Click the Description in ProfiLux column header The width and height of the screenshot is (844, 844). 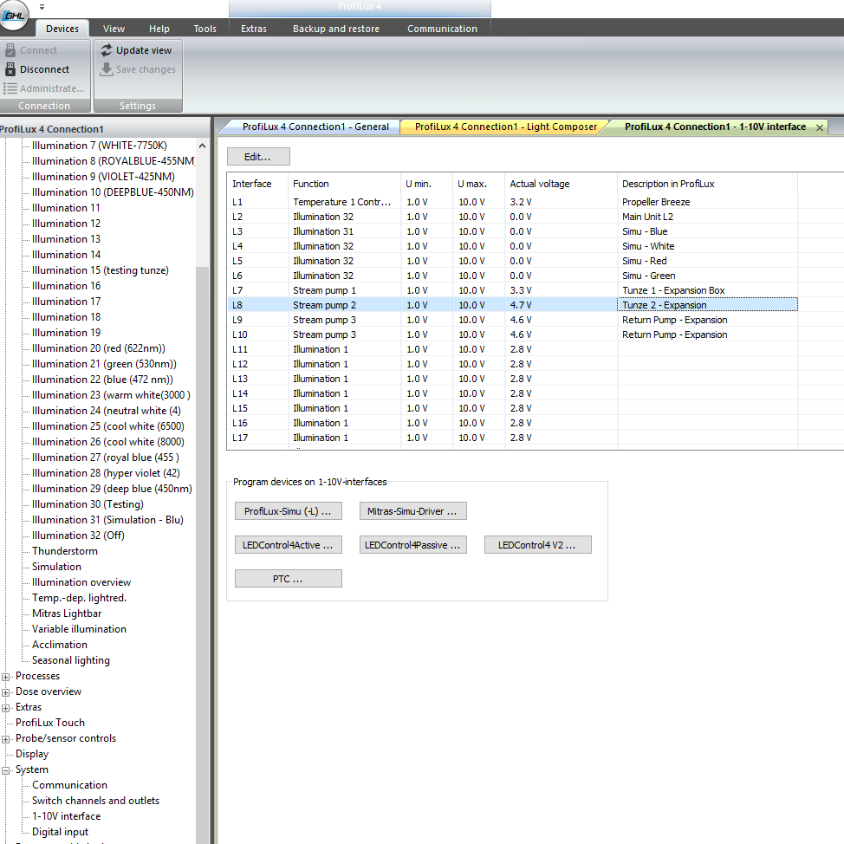click(x=707, y=184)
